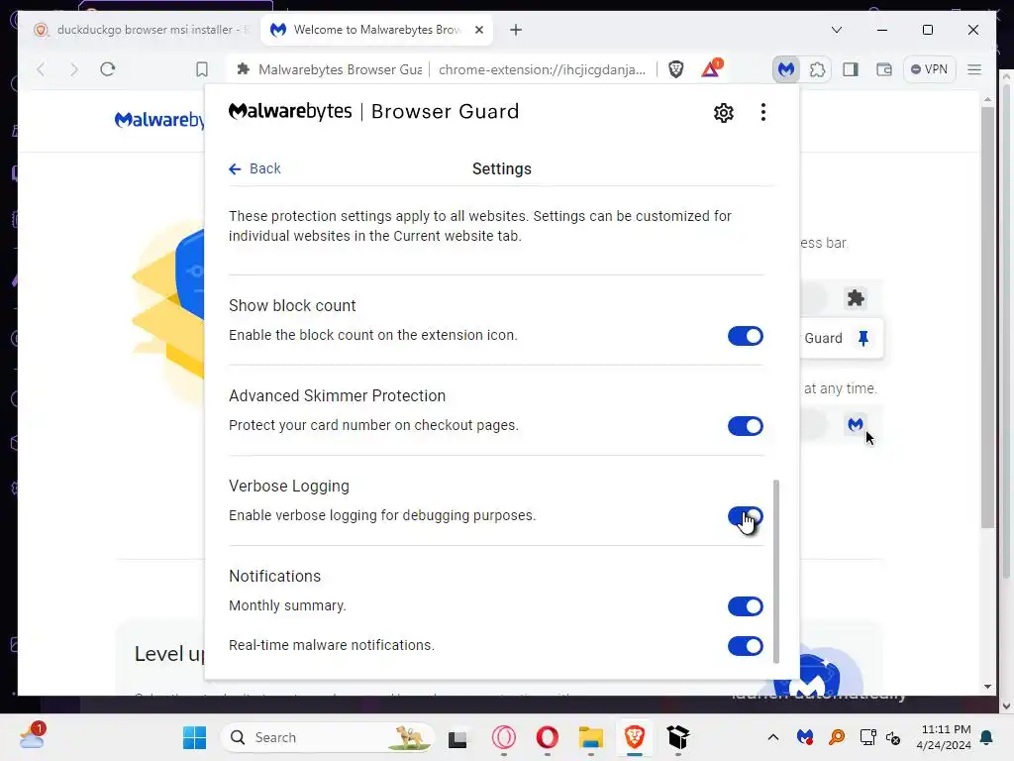The width and height of the screenshot is (1014, 761).
Task: Toggle Show block count switch
Action: (745, 336)
